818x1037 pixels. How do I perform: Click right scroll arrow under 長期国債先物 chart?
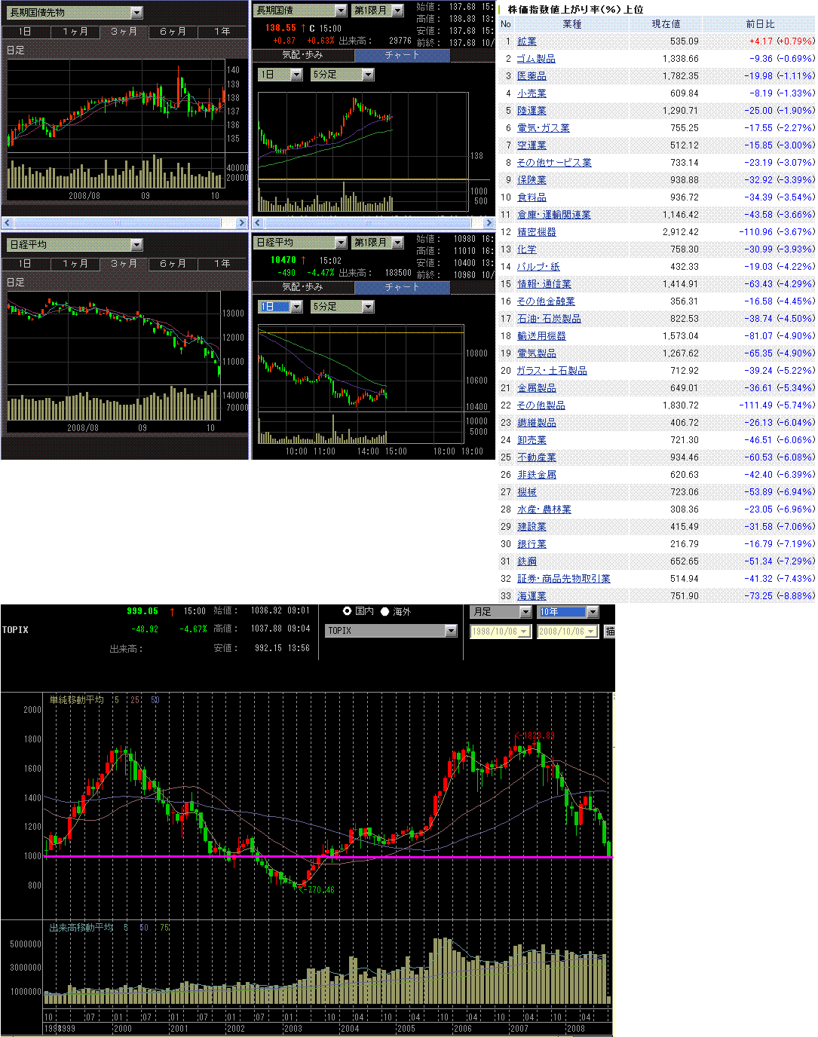point(241,223)
